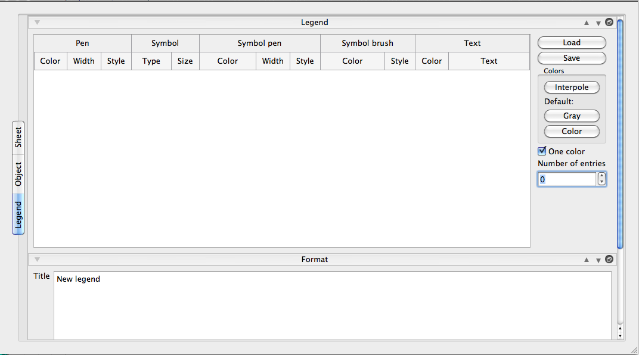Switch to the Object side tab
The height and width of the screenshot is (355, 639).
click(18, 174)
